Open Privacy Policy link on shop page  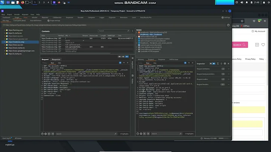(x=250, y=59)
